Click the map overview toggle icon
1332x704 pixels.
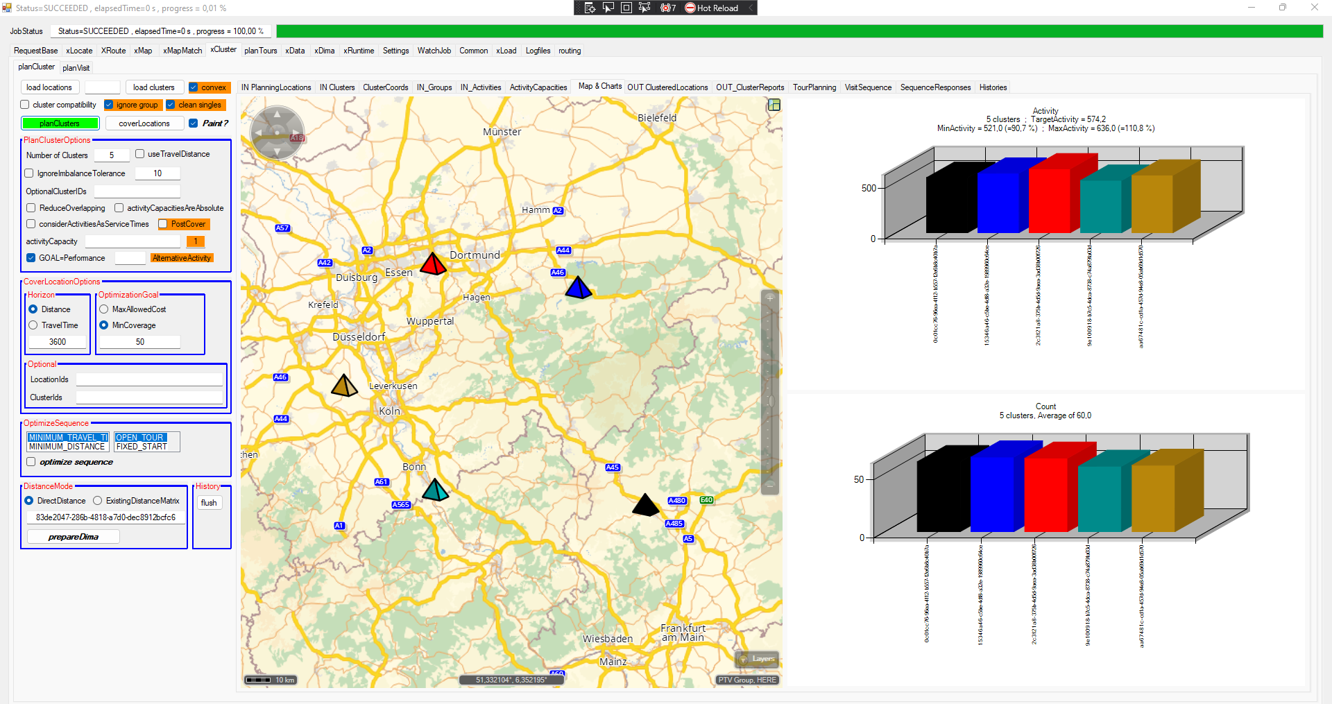coord(774,105)
